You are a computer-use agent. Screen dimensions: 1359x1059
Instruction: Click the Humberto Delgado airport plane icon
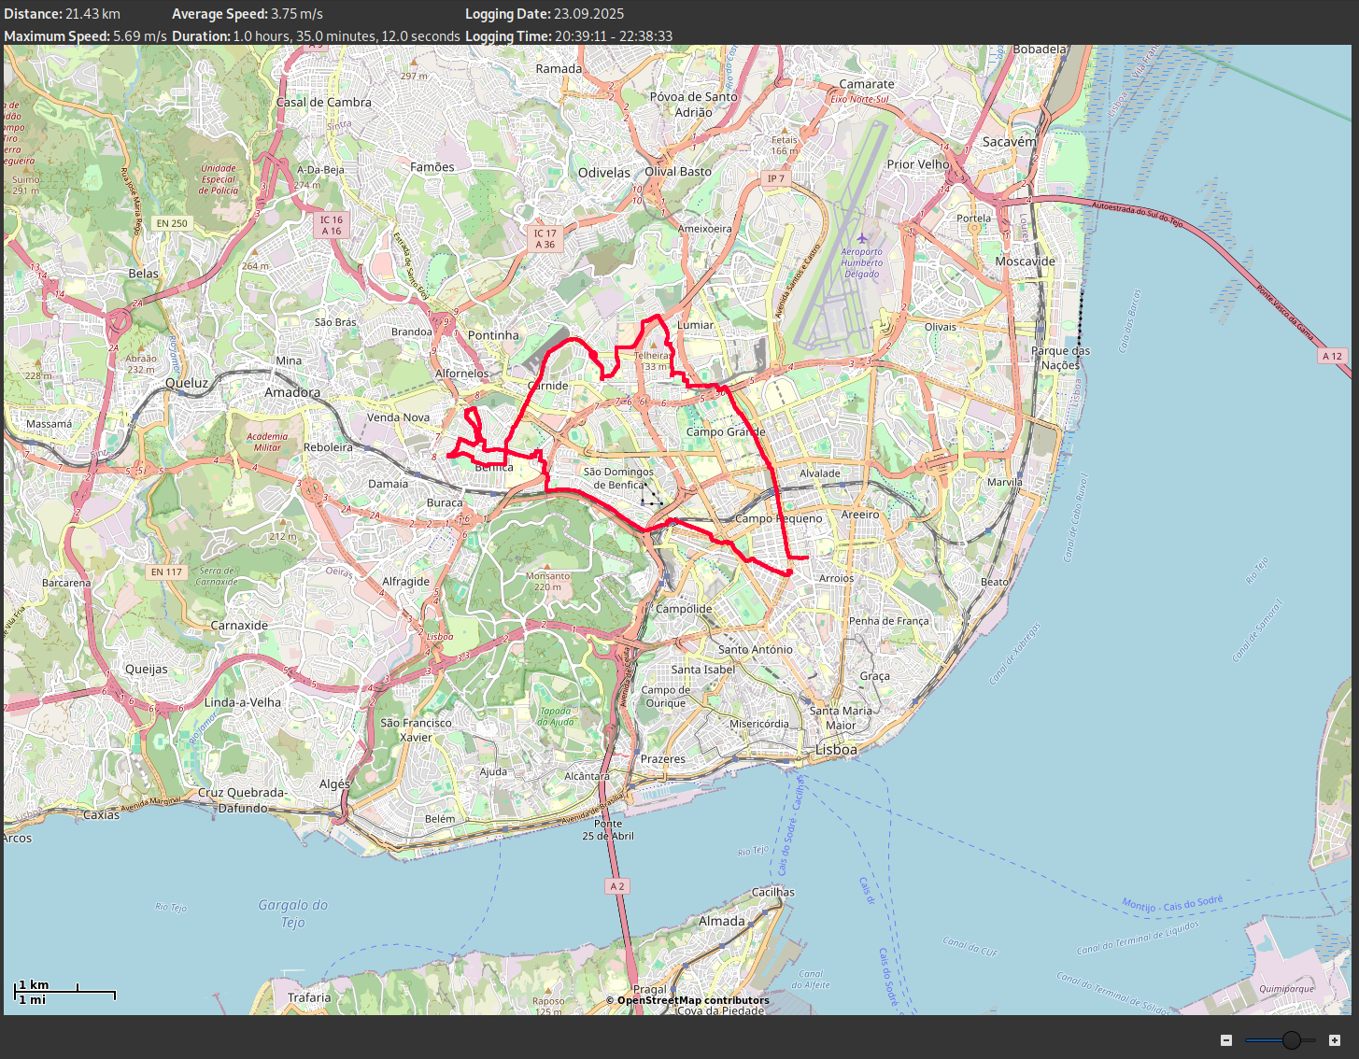click(862, 238)
